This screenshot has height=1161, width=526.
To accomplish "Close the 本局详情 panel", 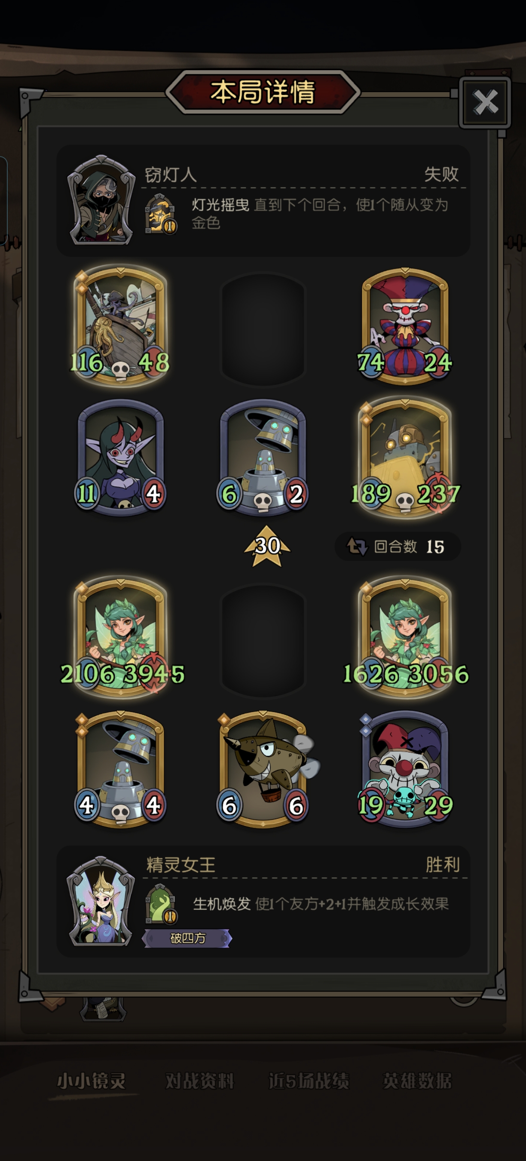I will tap(485, 102).
